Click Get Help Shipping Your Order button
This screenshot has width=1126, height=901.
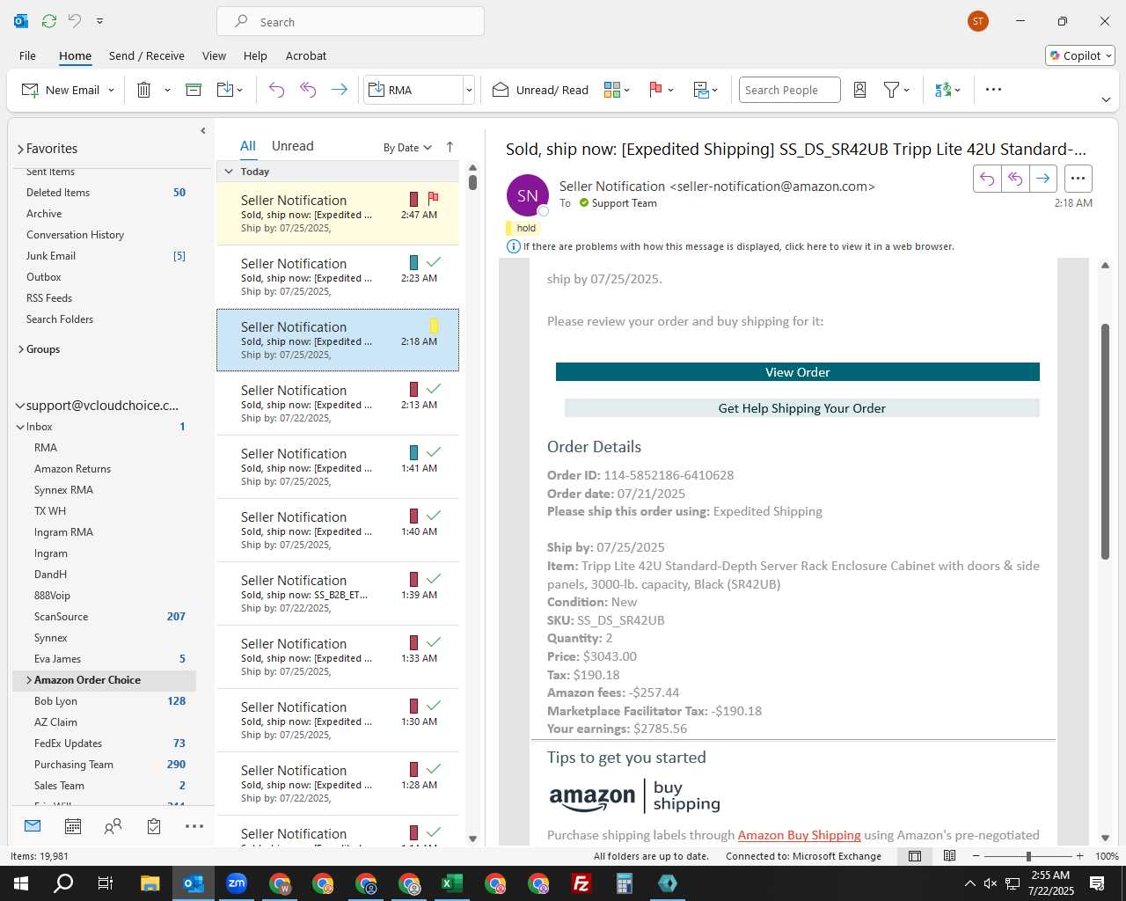pos(802,408)
